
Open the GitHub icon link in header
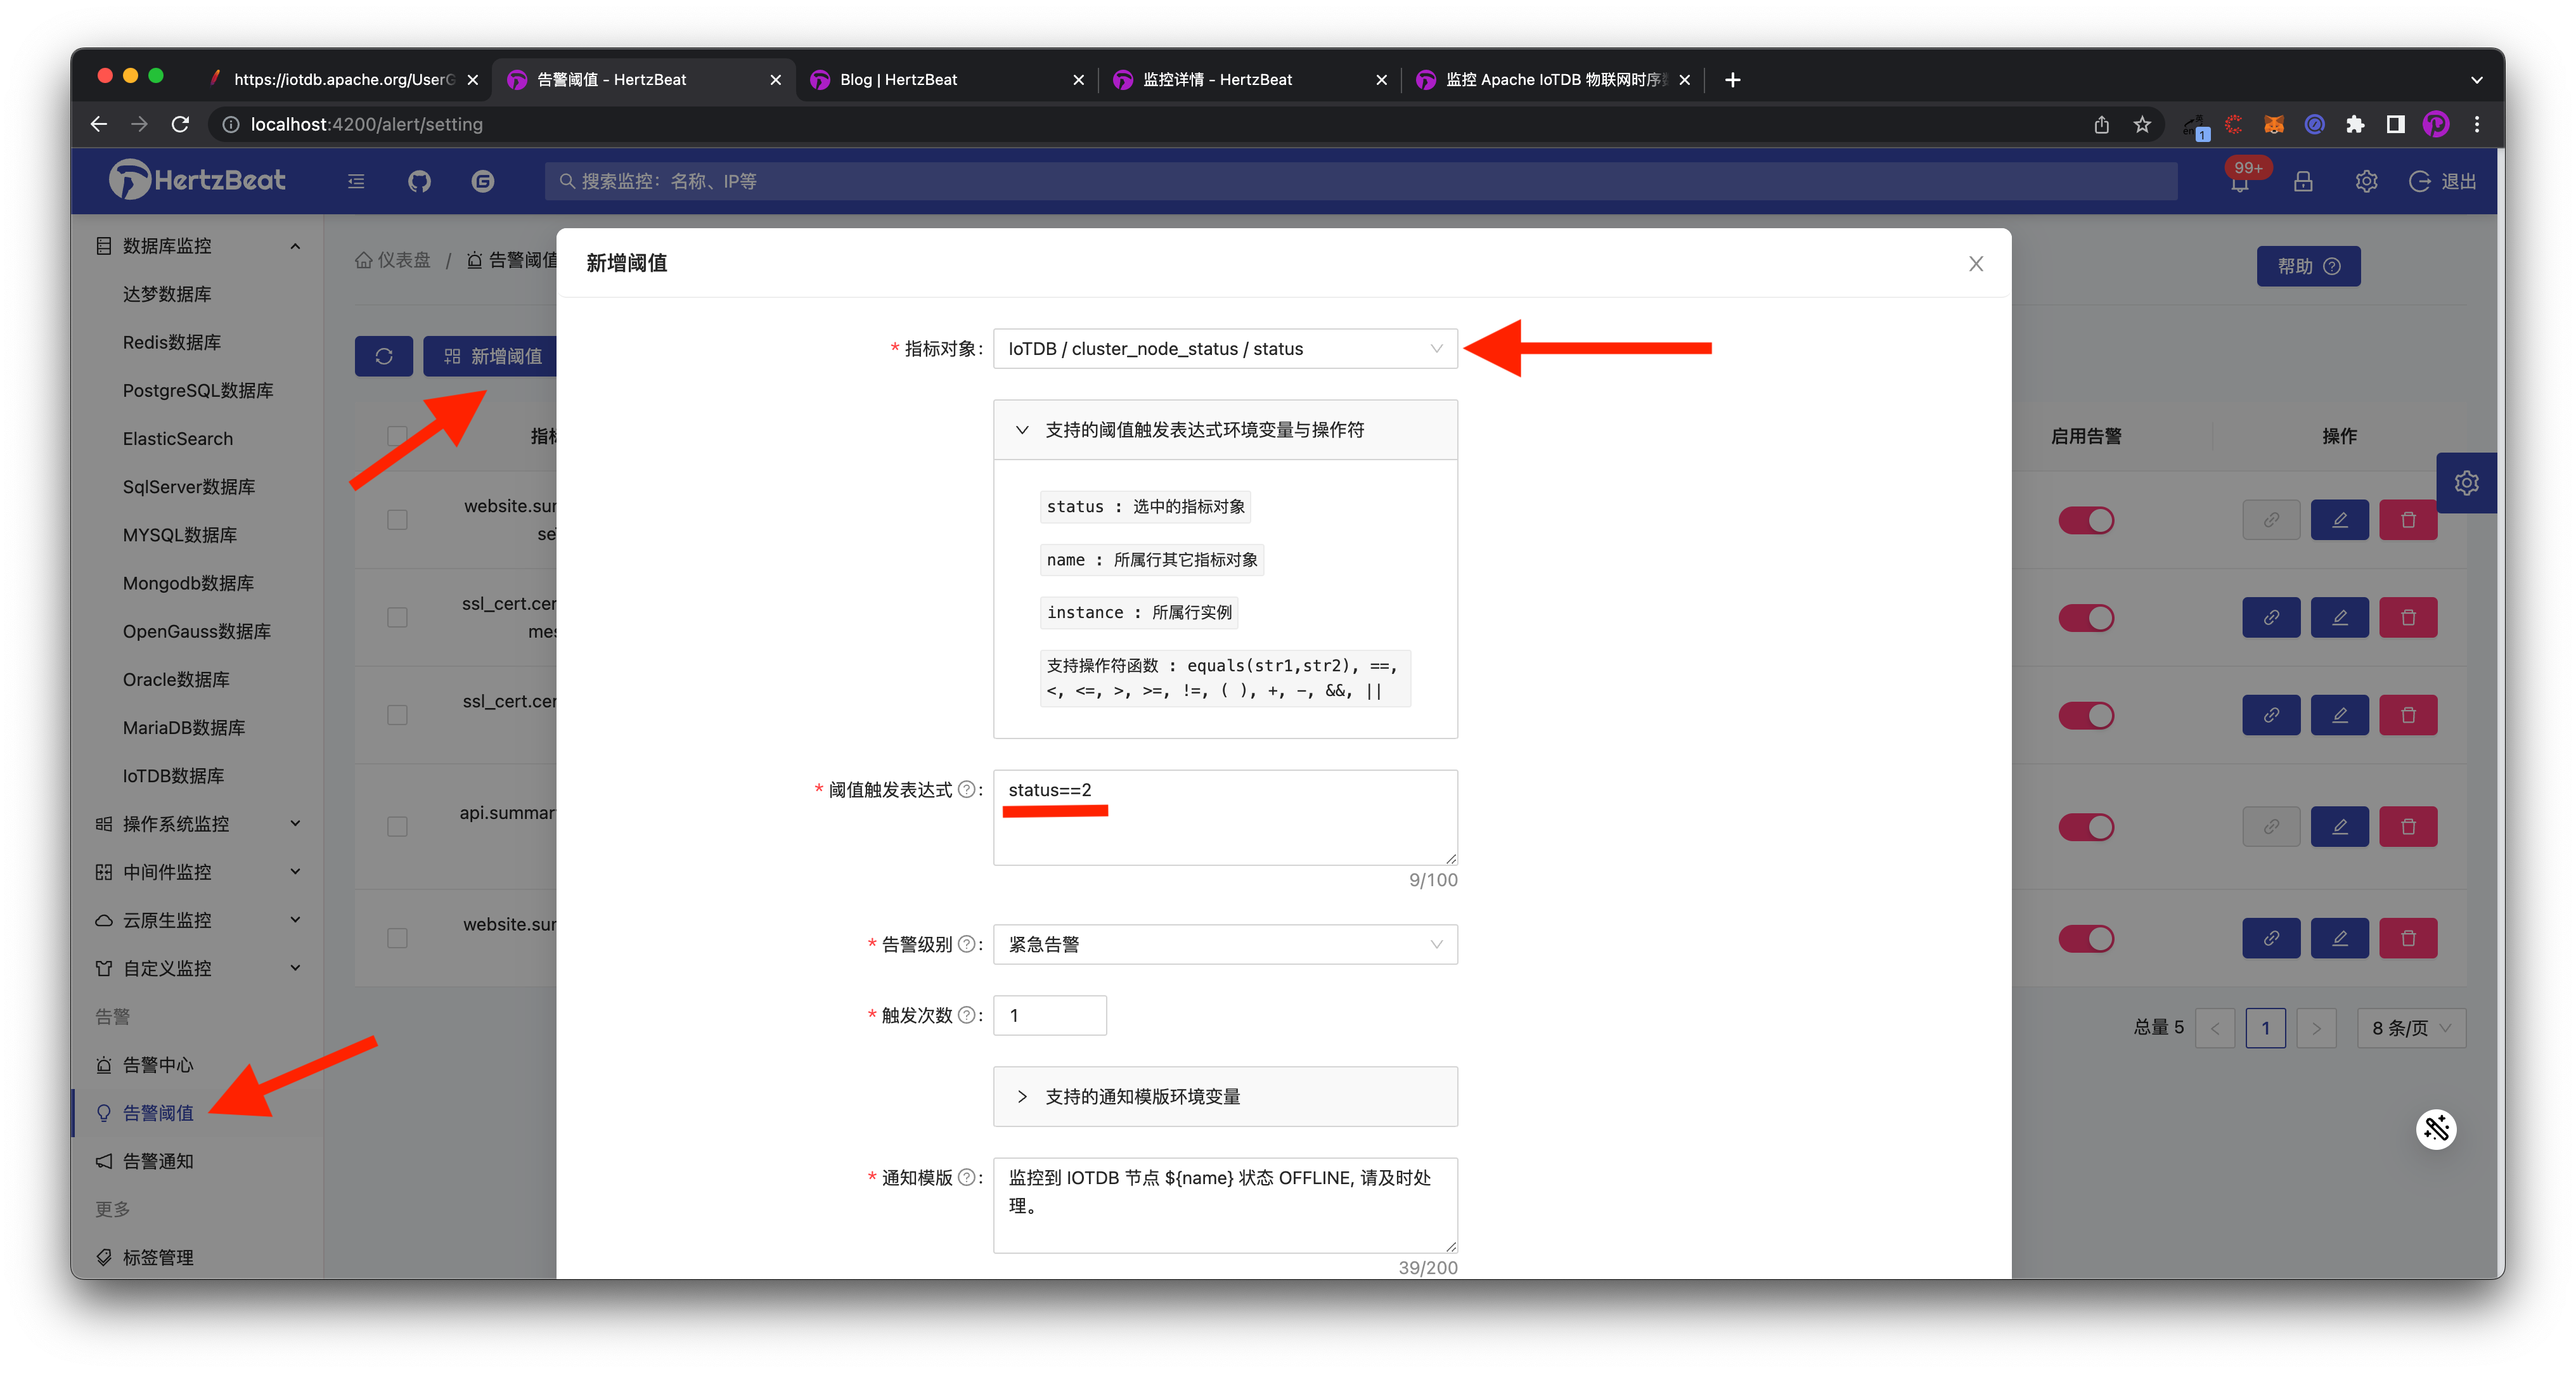[x=419, y=181]
